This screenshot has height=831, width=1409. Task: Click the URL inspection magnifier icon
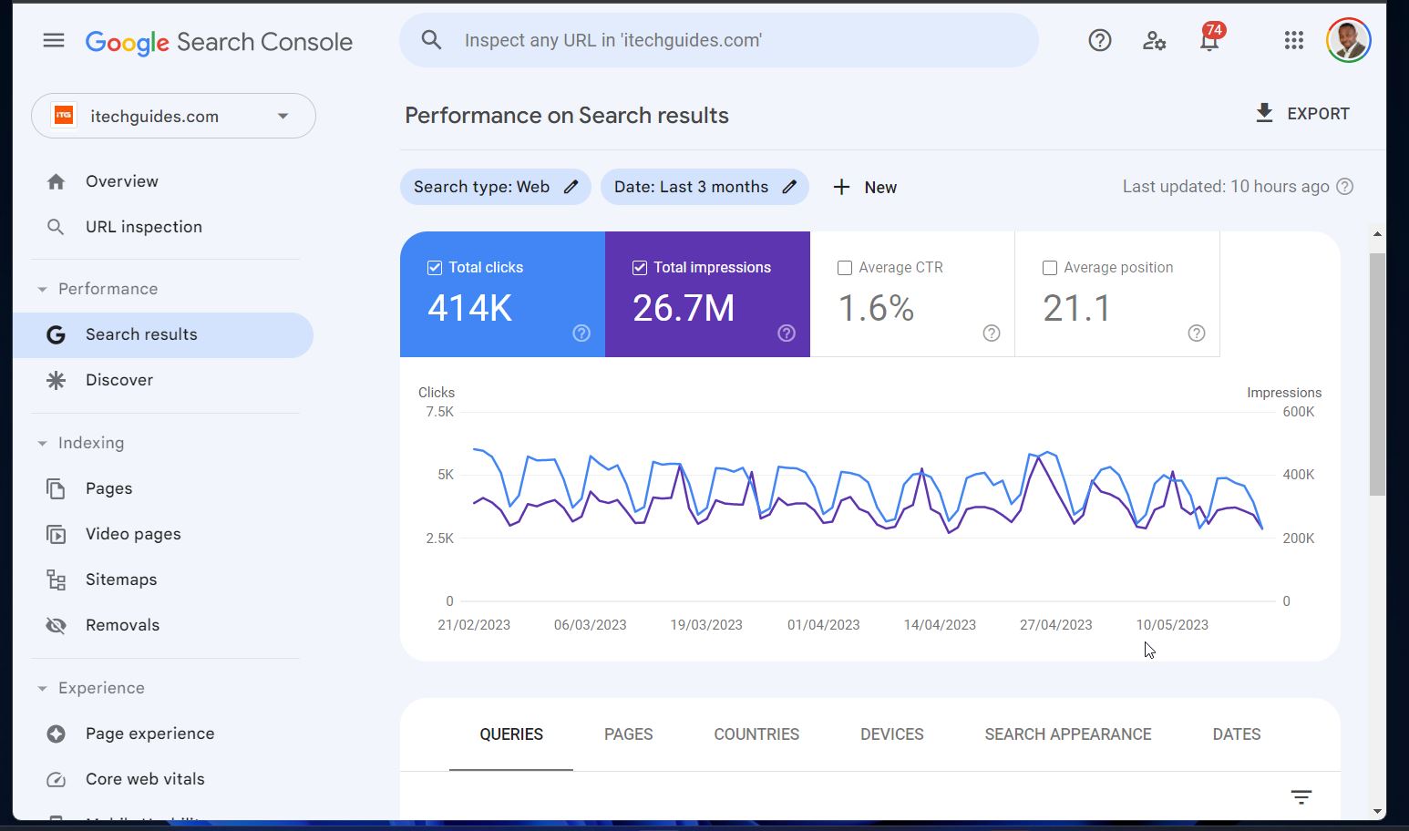tap(56, 227)
